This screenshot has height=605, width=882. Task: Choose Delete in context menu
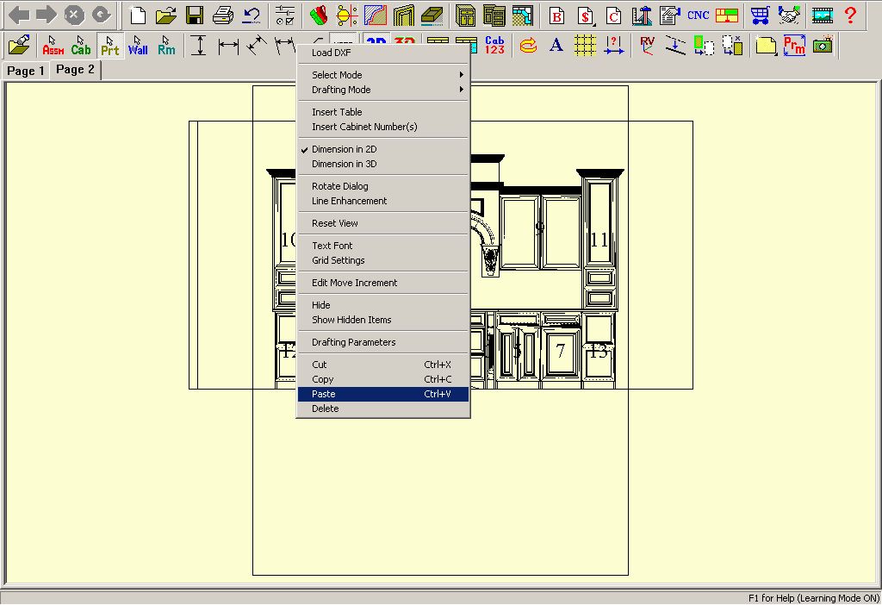pyautogui.click(x=383, y=409)
